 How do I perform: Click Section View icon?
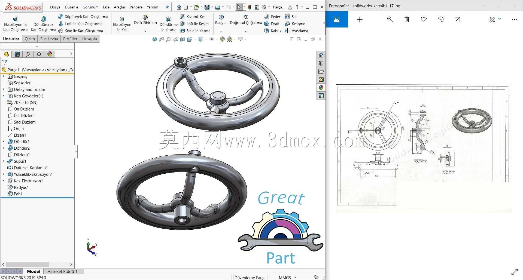(183, 39)
